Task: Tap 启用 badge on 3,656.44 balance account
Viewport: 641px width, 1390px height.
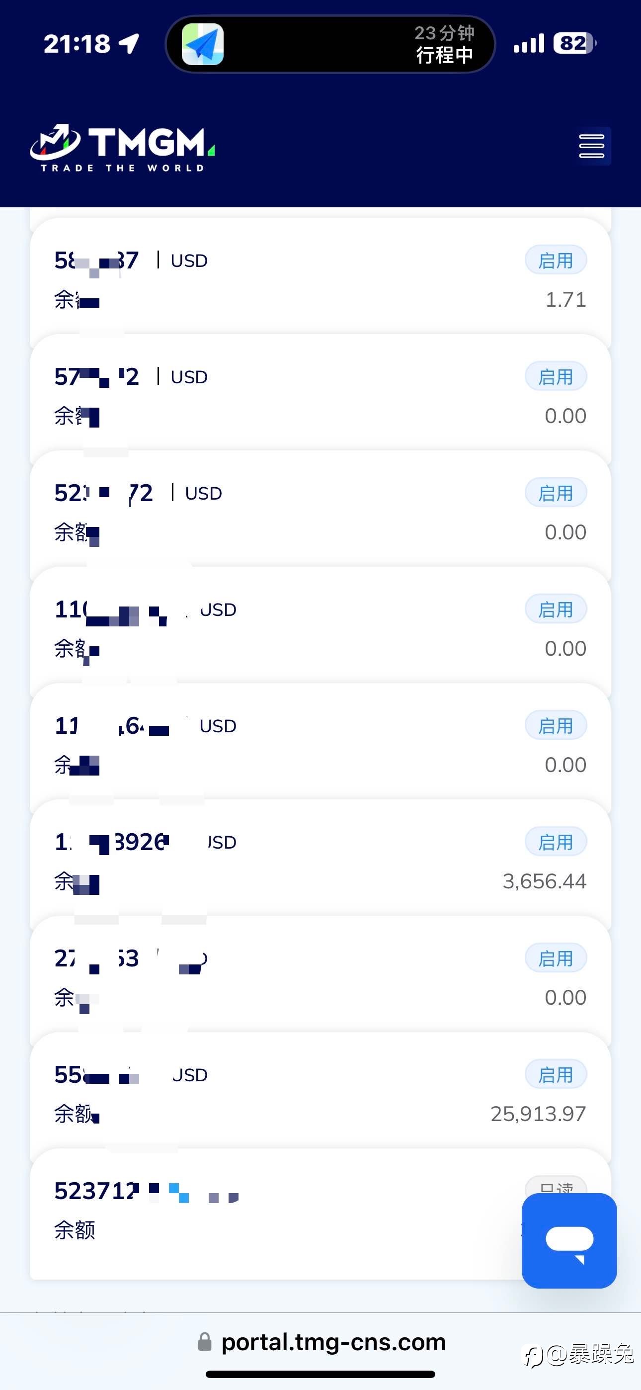Action: pos(556,842)
